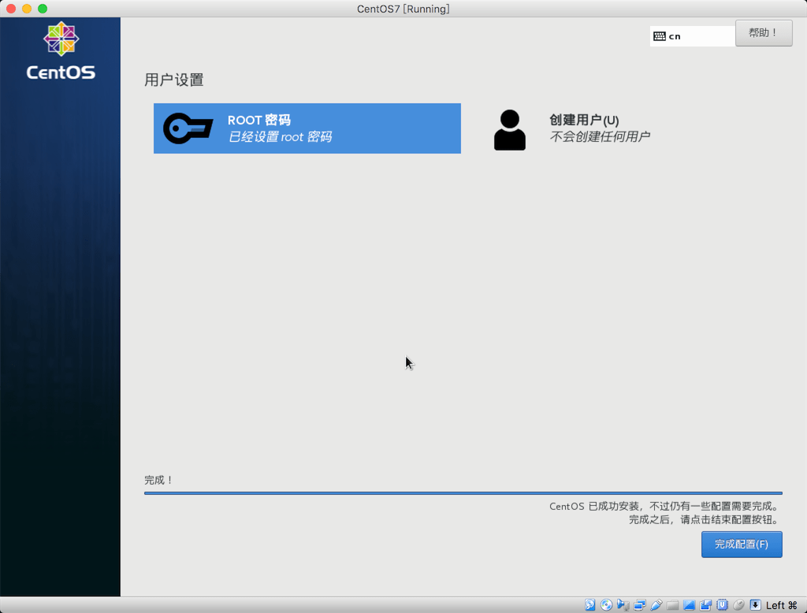Click the shared folders icon in status bar
This screenshot has width=807, height=613.
pos(674,604)
